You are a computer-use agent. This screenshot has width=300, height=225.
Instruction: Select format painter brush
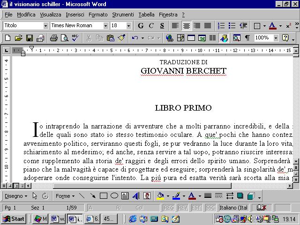click(x=121, y=38)
